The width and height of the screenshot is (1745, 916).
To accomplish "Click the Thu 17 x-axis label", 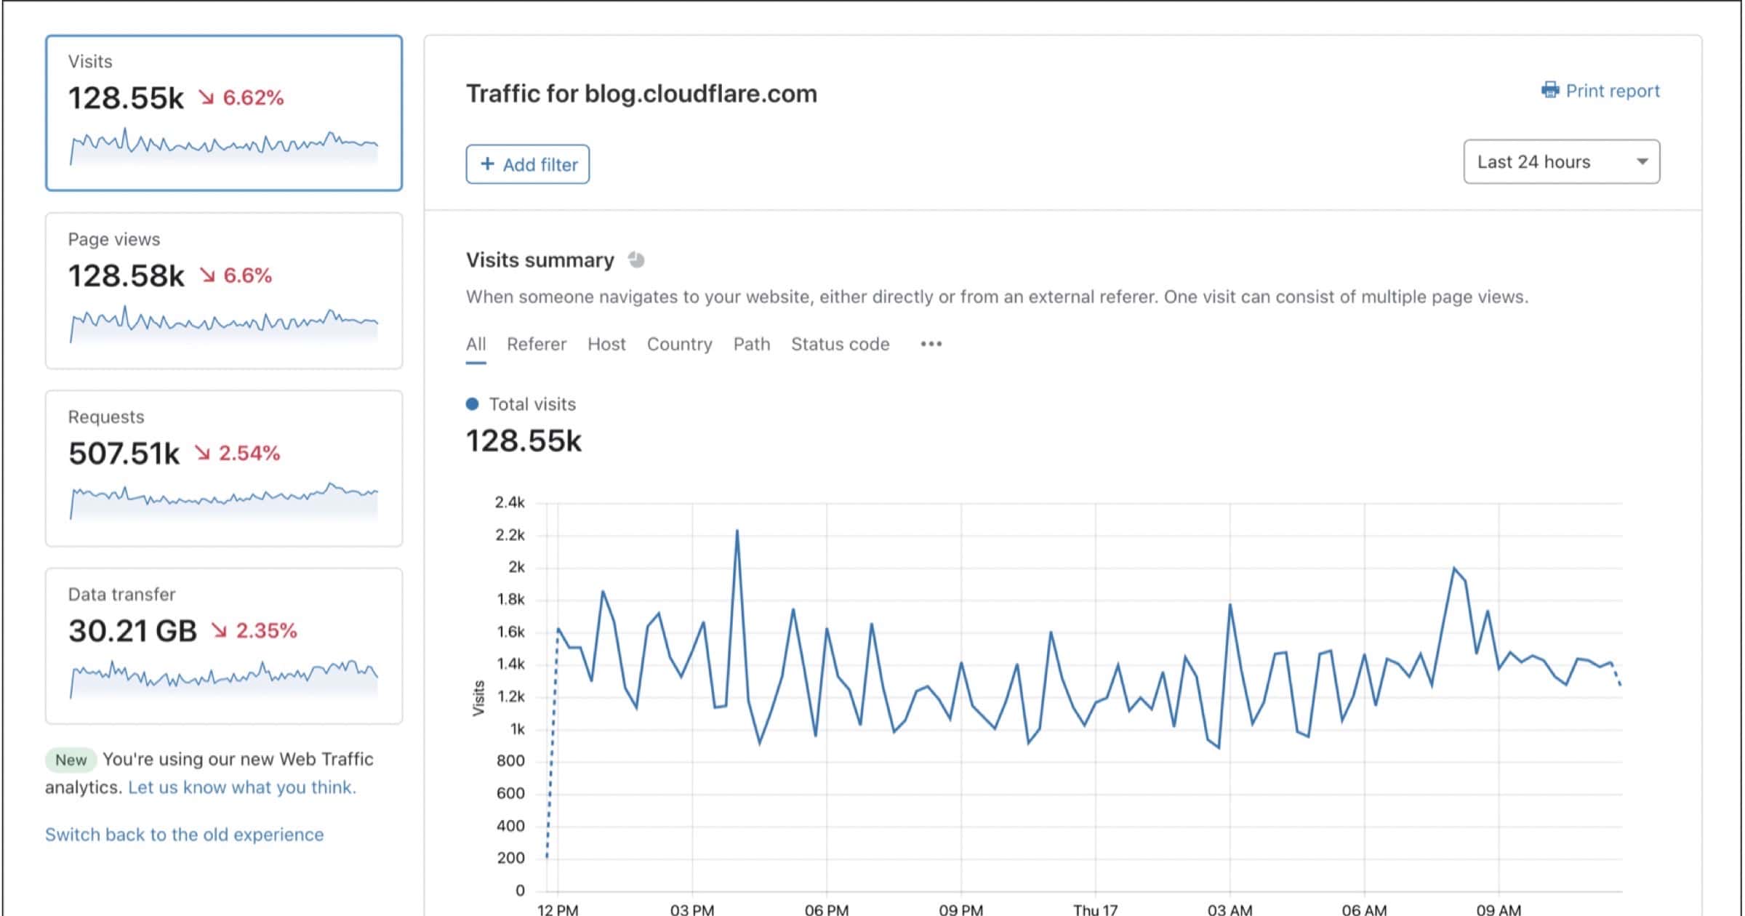I will (x=1096, y=909).
